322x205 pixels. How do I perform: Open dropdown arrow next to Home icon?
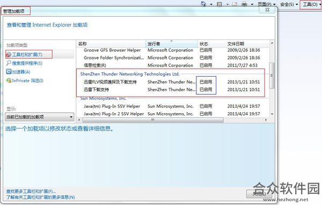pos(211,4)
